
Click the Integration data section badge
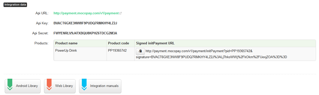[15, 5]
